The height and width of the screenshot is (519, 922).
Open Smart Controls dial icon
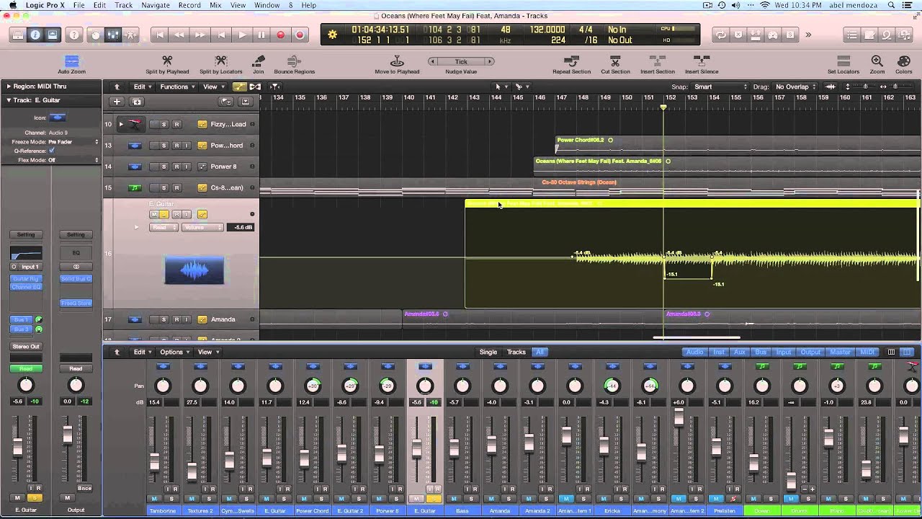tap(95, 35)
